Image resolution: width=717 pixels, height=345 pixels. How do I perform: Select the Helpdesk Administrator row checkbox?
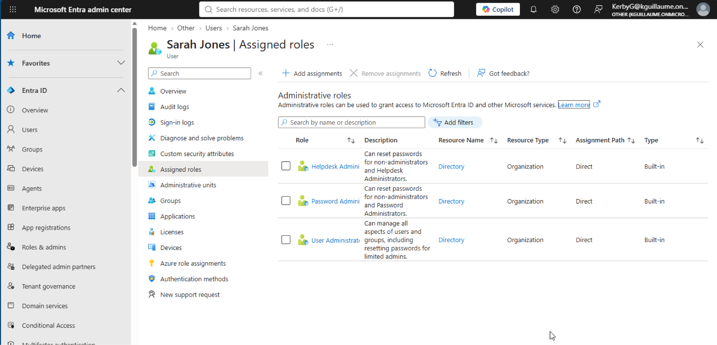pyautogui.click(x=286, y=166)
